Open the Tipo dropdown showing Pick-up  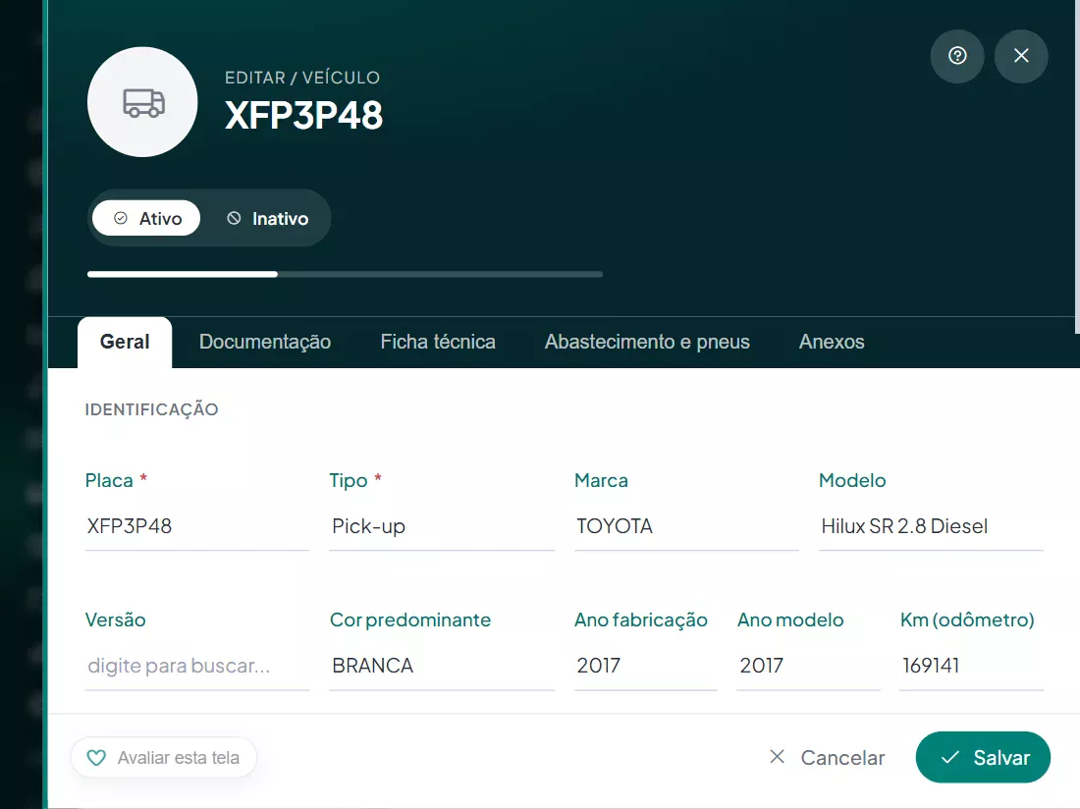pos(442,526)
